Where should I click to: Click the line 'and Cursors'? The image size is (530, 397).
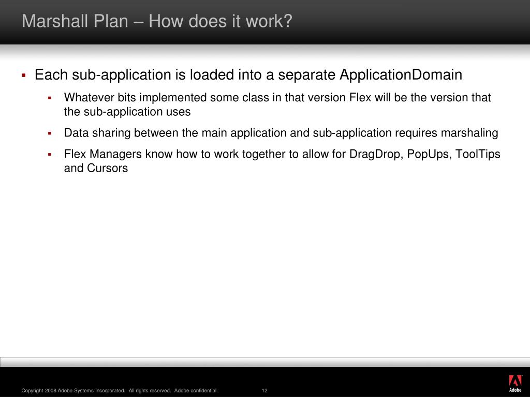tap(96, 168)
